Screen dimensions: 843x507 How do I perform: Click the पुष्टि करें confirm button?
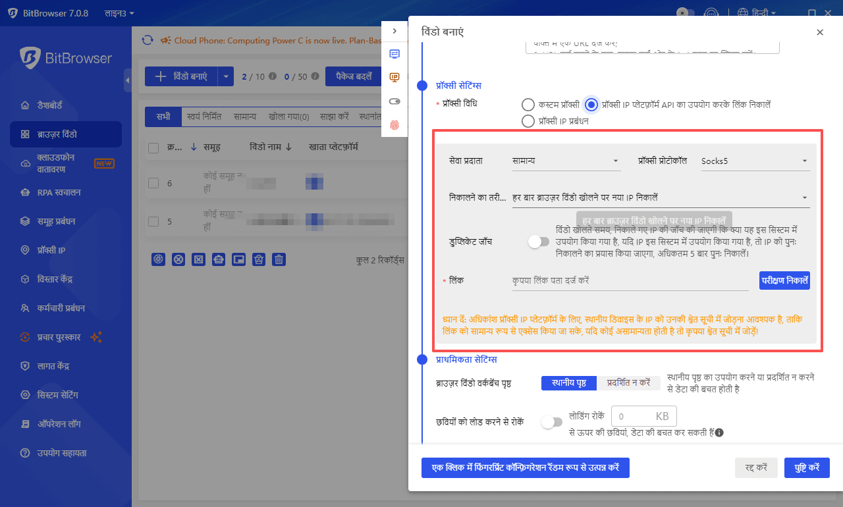click(807, 467)
